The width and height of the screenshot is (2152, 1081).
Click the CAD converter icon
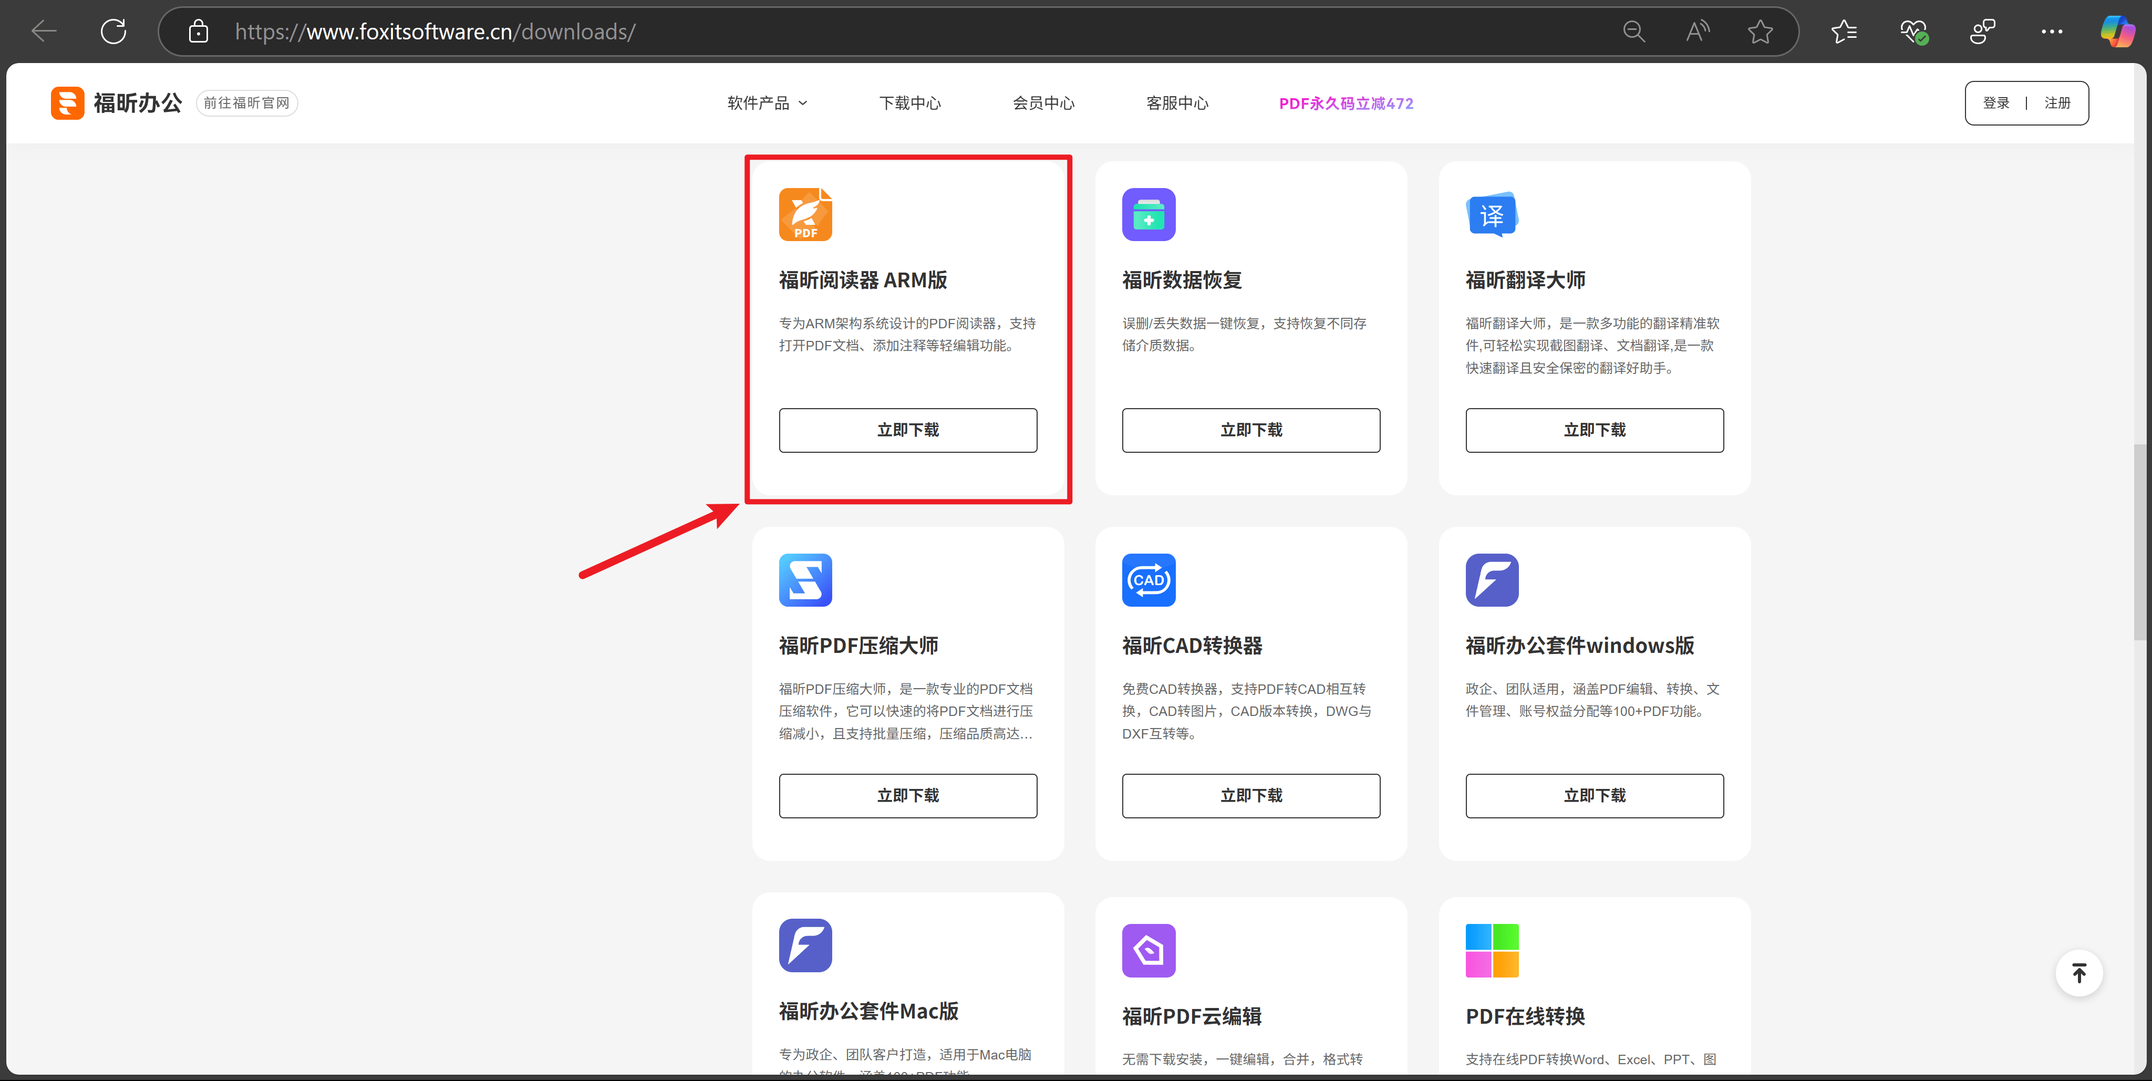point(1148,580)
